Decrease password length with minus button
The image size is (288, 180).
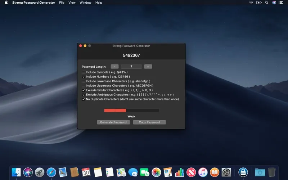(114, 67)
